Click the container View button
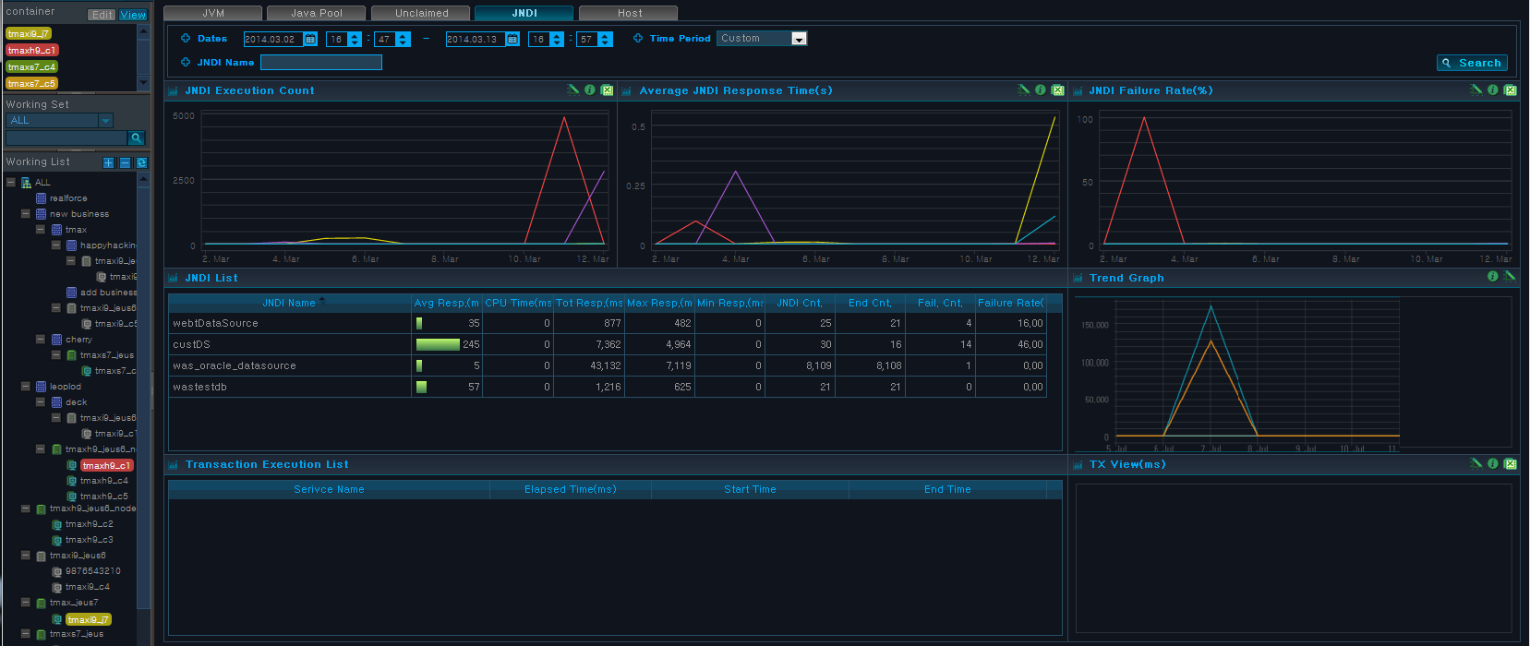This screenshot has height=646, width=1530. coord(133,15)
